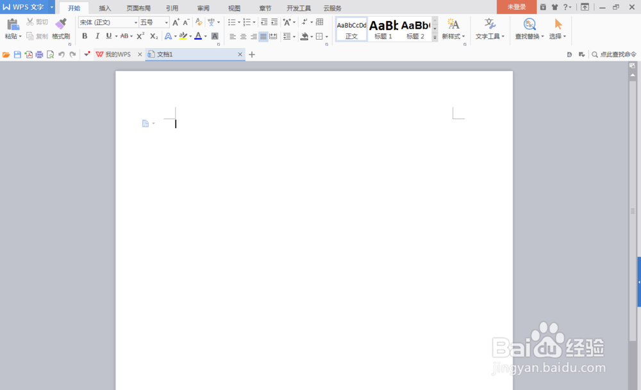Undo the last action with undo arrow
641x390 pixels.
[62, 54]
